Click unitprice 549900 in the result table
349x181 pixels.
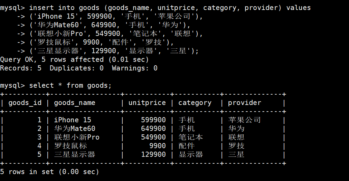(153, 137)
